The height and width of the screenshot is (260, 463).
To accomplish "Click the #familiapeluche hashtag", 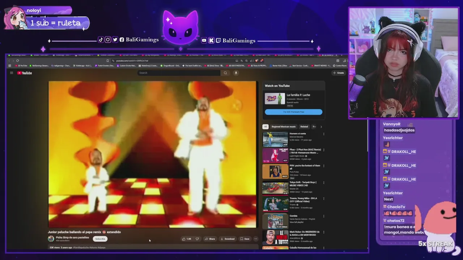I will pyautogui.click(x=81, y=248).
